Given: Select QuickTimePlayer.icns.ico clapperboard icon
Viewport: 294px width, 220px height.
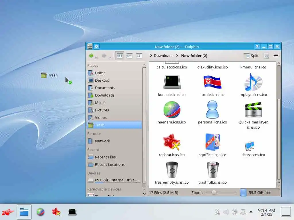Looking at the screenshot, I should point(253,110).
